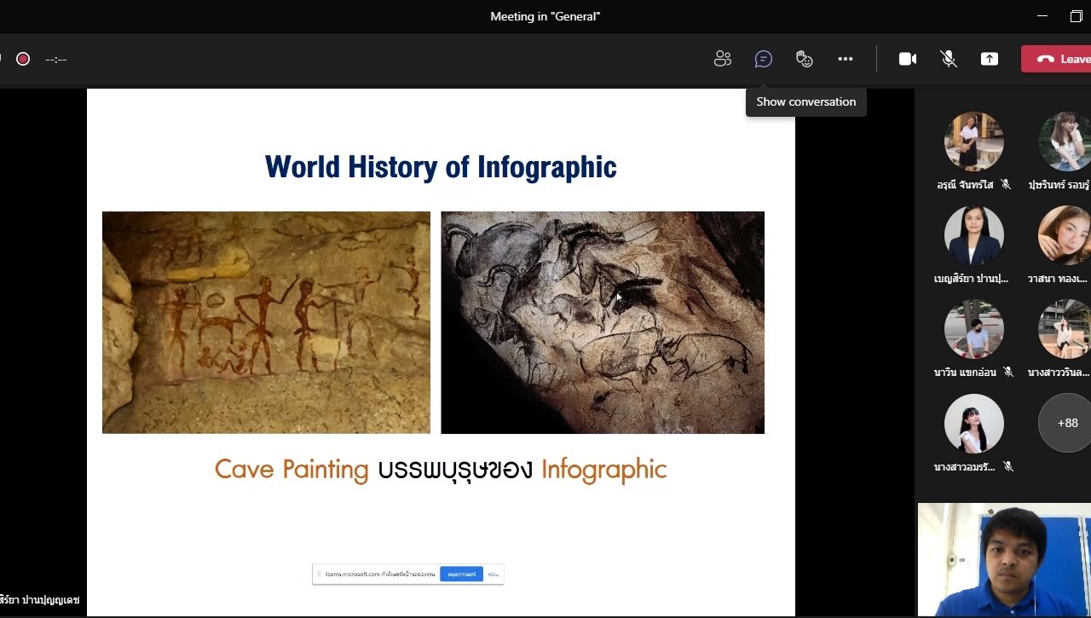Select participant avatar ปุชรินทร์ รอบรู้

1065,142
